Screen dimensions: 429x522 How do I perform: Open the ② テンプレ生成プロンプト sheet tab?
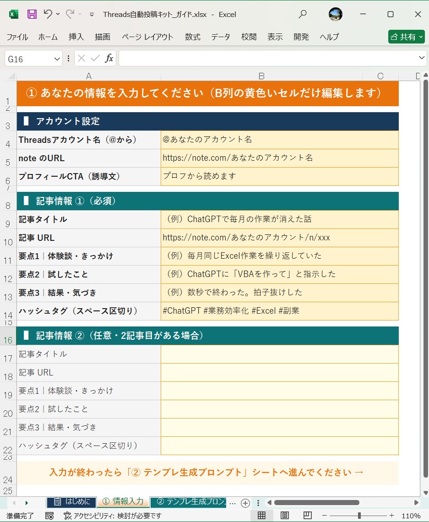[x=188, y=502]
